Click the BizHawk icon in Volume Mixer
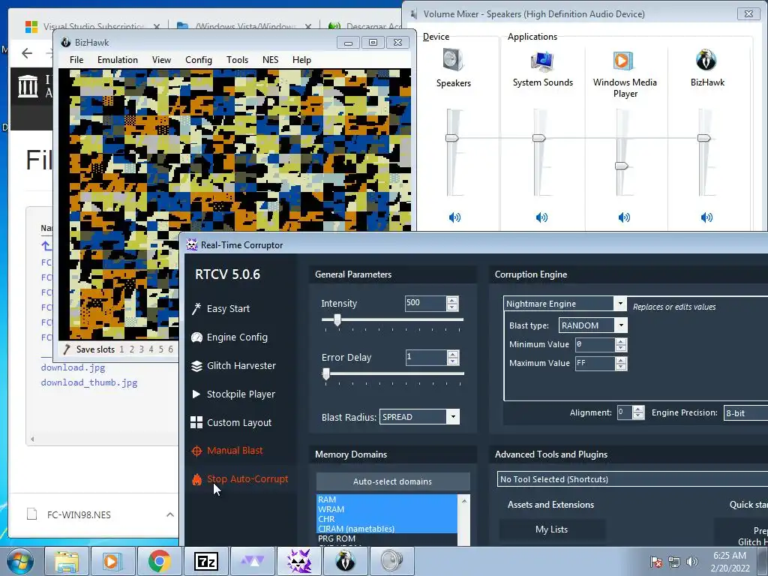Image resolution: width=768 pixels, height=576 pixels. (x=706, y=60)
